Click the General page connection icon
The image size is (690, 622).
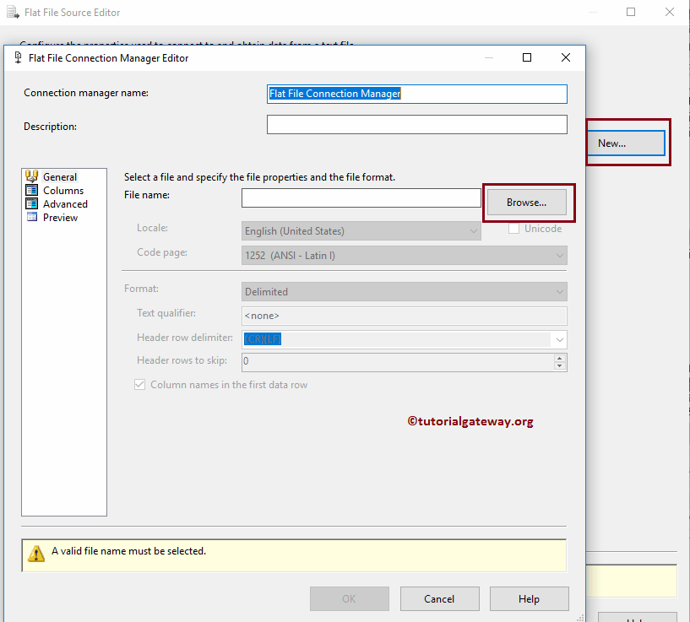tap(31, 176)
